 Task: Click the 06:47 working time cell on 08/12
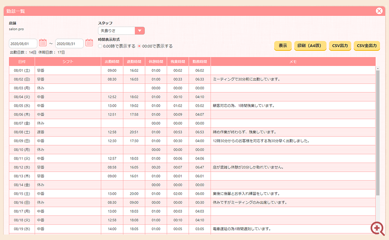(x=200, y=167)
